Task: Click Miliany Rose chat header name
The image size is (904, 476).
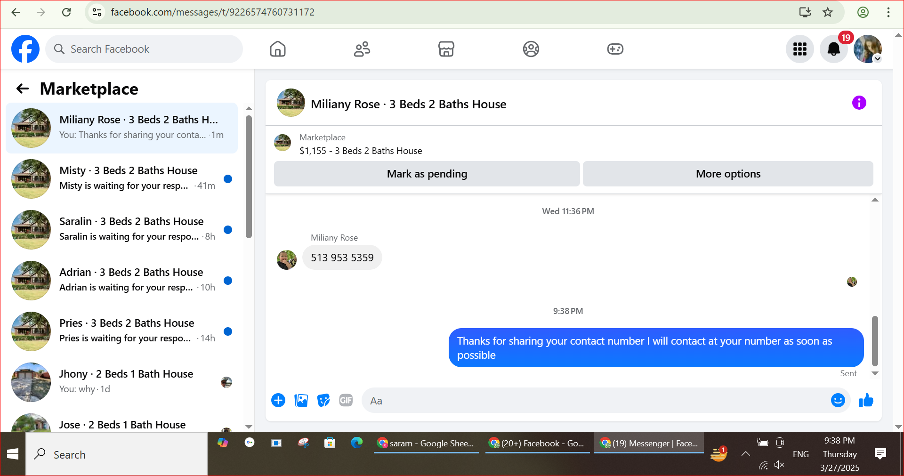Action: click(x=408, y=104)
